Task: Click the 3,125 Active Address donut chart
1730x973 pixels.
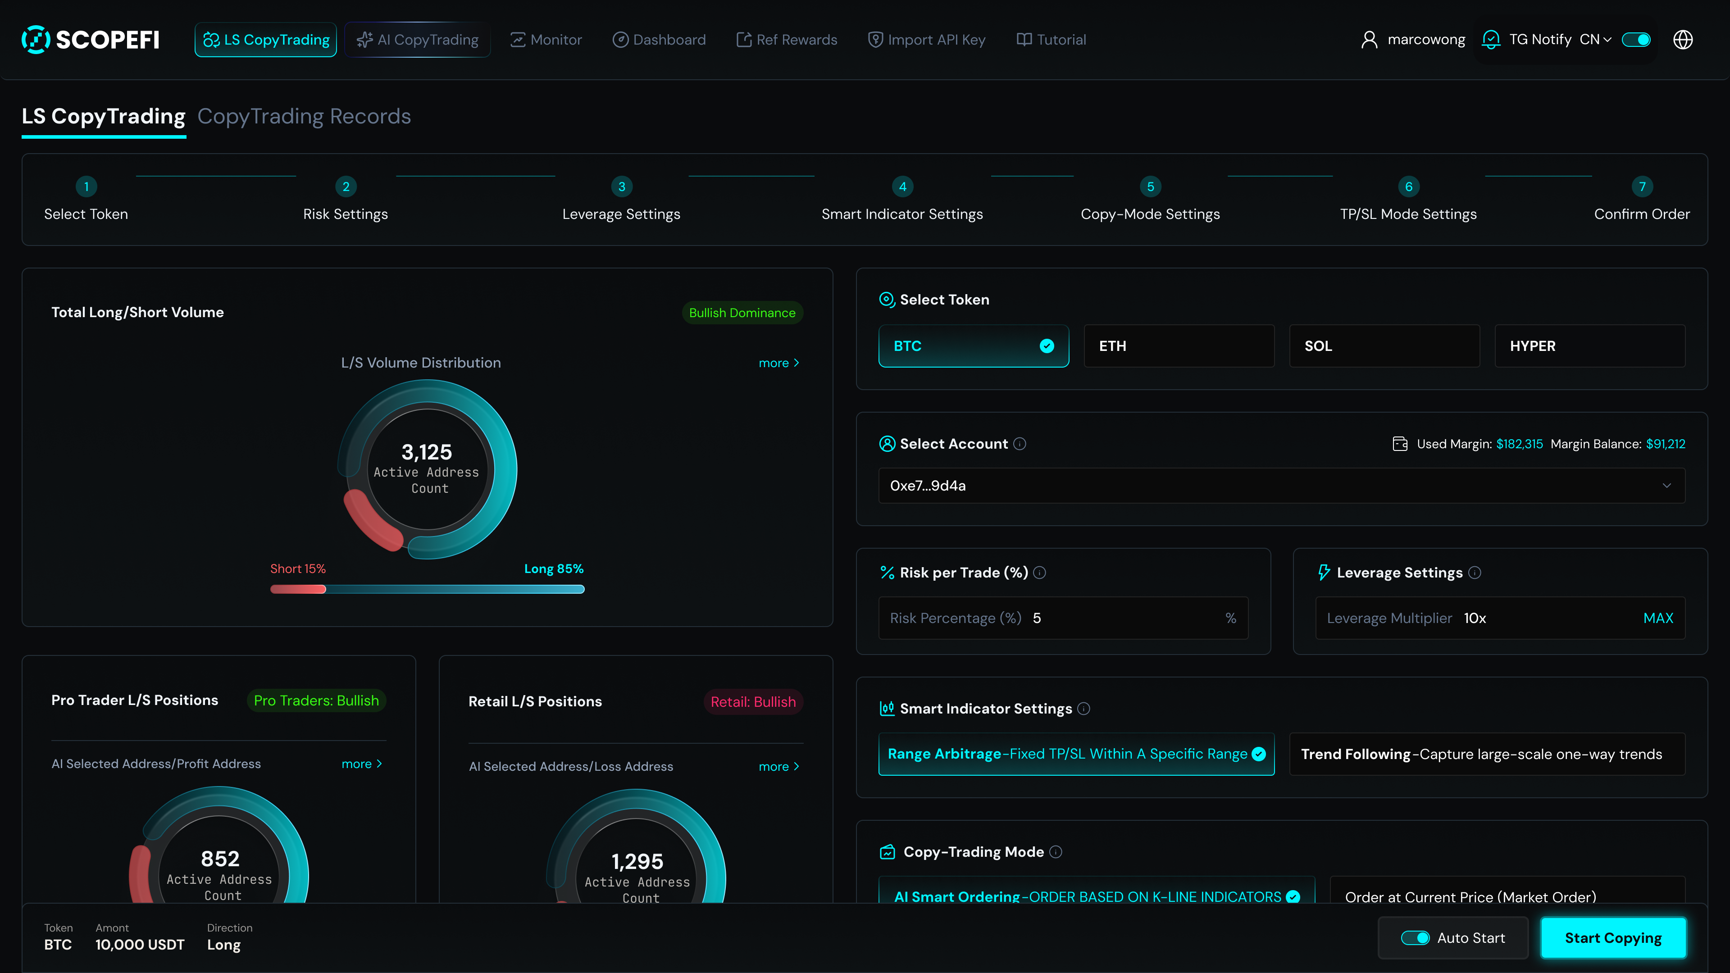Action: tap(427, 468)
